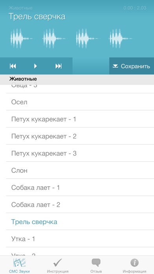Skip to the next sound track
The image size is (154, 274).
(x=59, y=66)
